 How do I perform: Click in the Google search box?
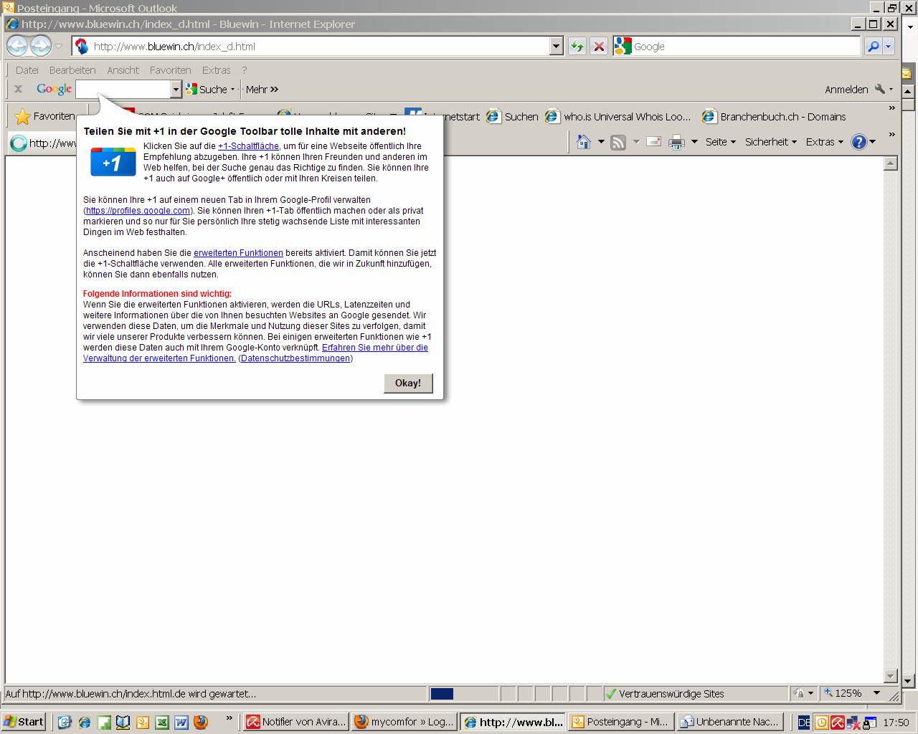point(124,89)
